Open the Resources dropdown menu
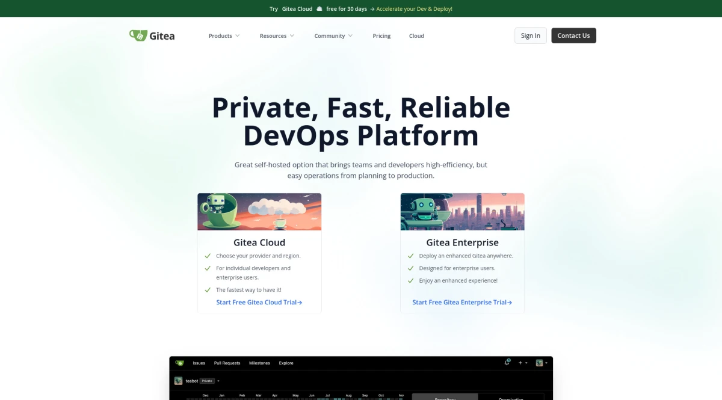The height and width of the screenshot is (400, 722). coord(277,36)
